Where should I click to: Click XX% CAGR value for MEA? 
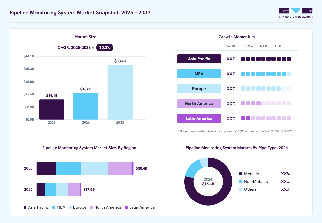pos(231,74)
